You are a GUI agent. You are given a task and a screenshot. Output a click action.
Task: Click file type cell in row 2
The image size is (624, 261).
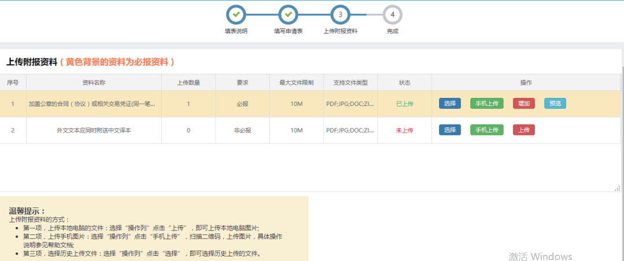point(351,130)
